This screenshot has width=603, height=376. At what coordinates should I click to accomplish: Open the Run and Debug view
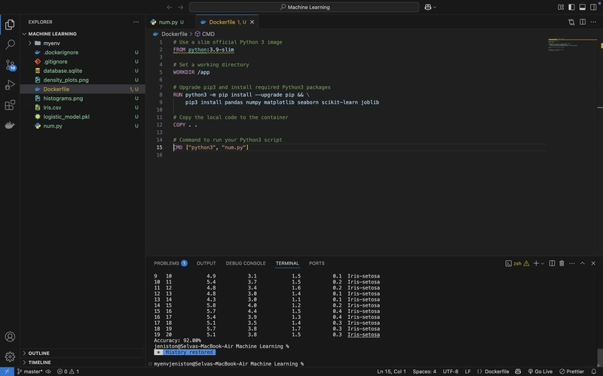[x=10, y=85]
